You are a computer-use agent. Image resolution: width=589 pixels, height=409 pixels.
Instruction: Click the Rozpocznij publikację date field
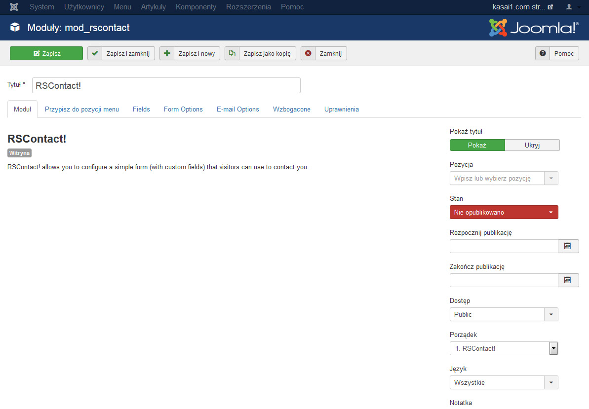[504, 246]
